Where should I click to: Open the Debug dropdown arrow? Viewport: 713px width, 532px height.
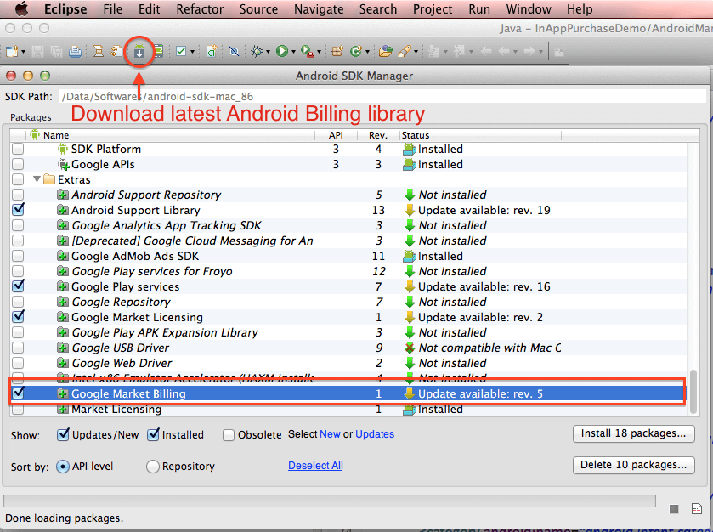click(x=268, y=52)
